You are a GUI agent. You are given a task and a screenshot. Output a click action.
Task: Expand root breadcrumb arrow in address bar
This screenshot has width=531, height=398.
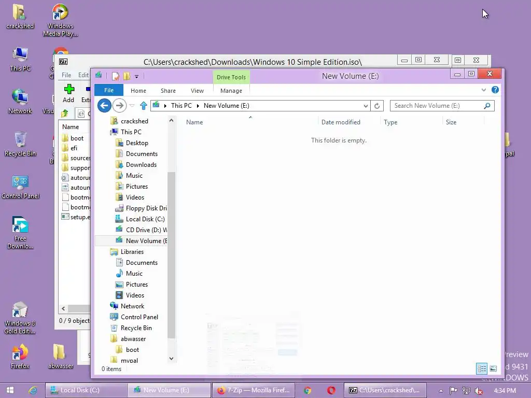pyautogui.click(x=165, y=106)
